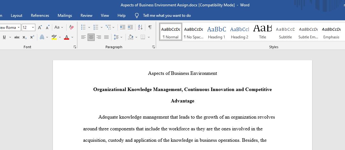
Task: Apply multilevel list formatting
Action: pos(108,27)
